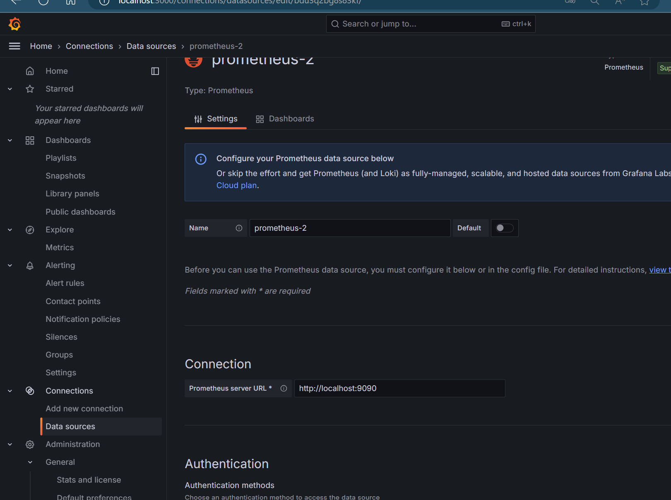The width and height of the screenshot is (671, 500).
Task: Click the browser favorites star icon
Action: pyautogui.click(x=644, y=2)
